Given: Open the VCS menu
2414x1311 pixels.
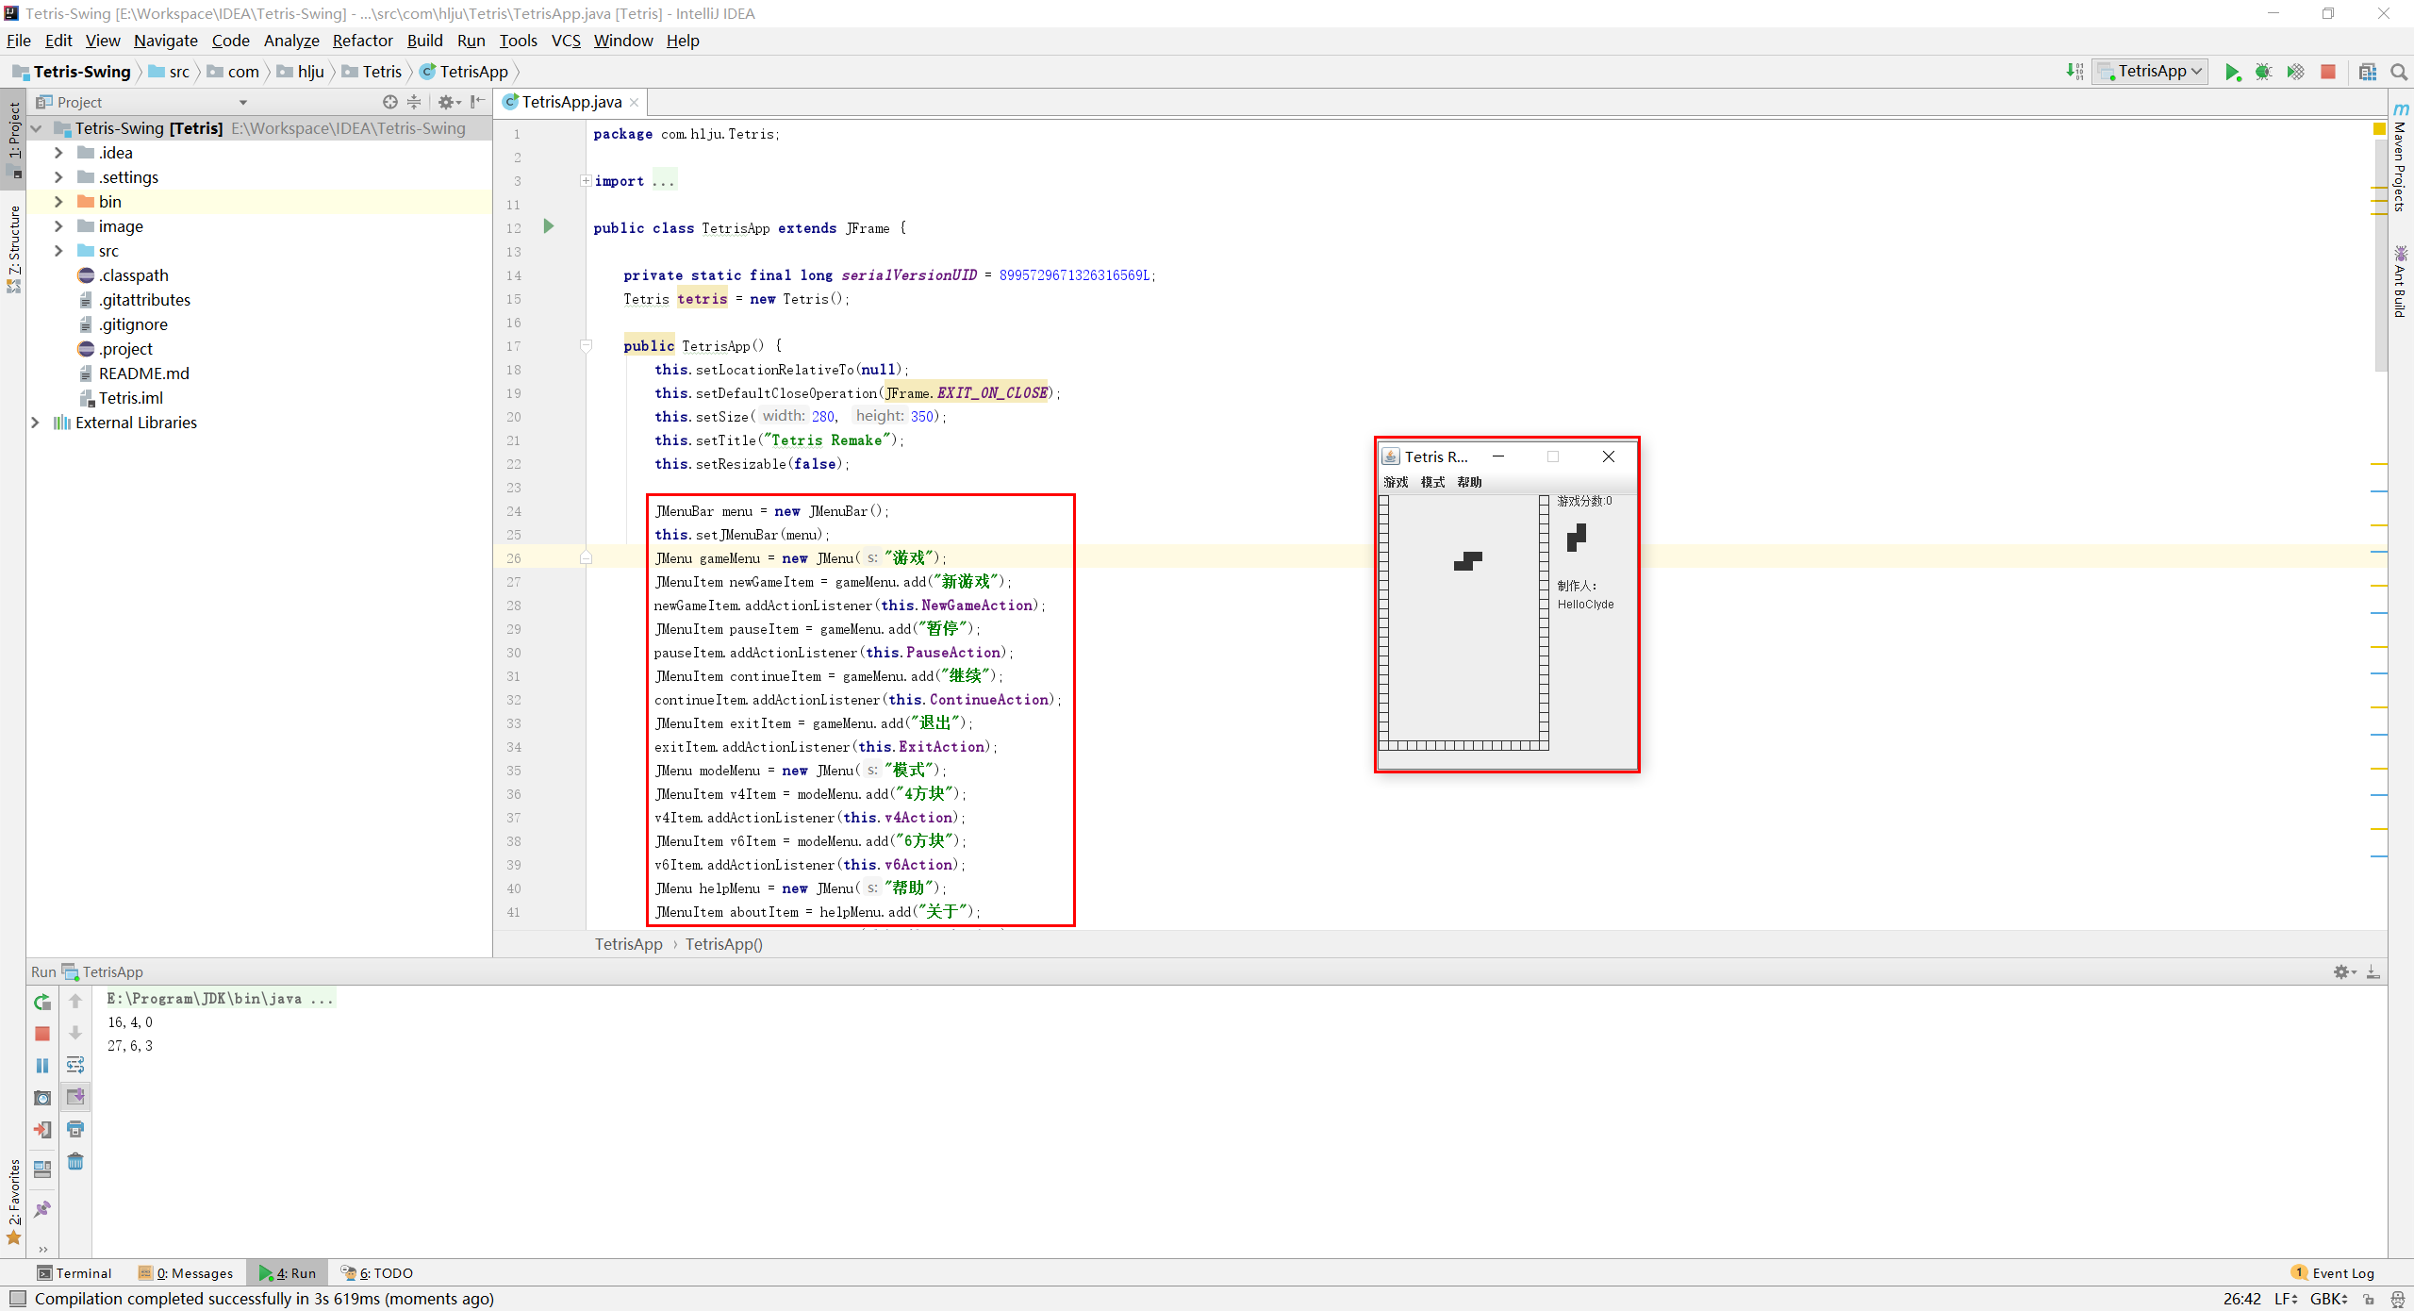Looking at the screenshot, I should tap(566, 41).
